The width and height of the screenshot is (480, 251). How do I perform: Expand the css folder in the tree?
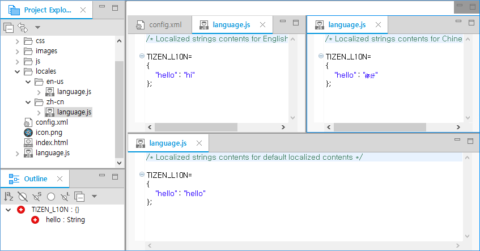point(17,41)
